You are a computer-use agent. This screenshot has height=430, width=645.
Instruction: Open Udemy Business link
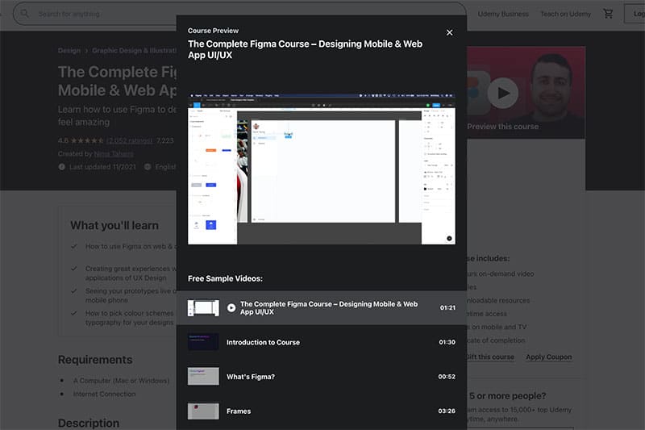503,14
